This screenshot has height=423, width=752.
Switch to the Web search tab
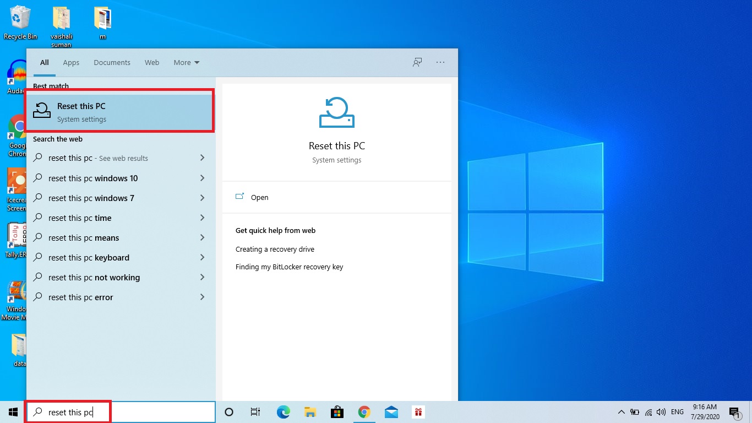pyautogui.click(x=152, y=62)
